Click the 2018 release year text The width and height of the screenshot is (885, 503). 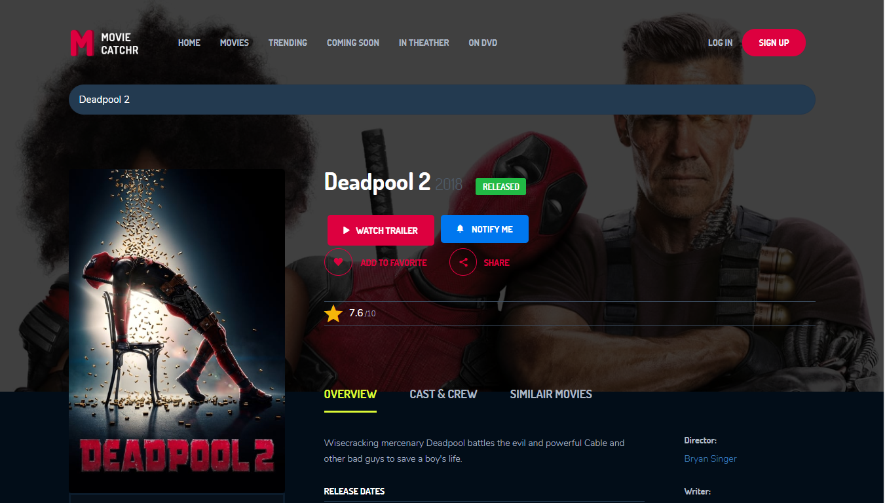[449, 184]
